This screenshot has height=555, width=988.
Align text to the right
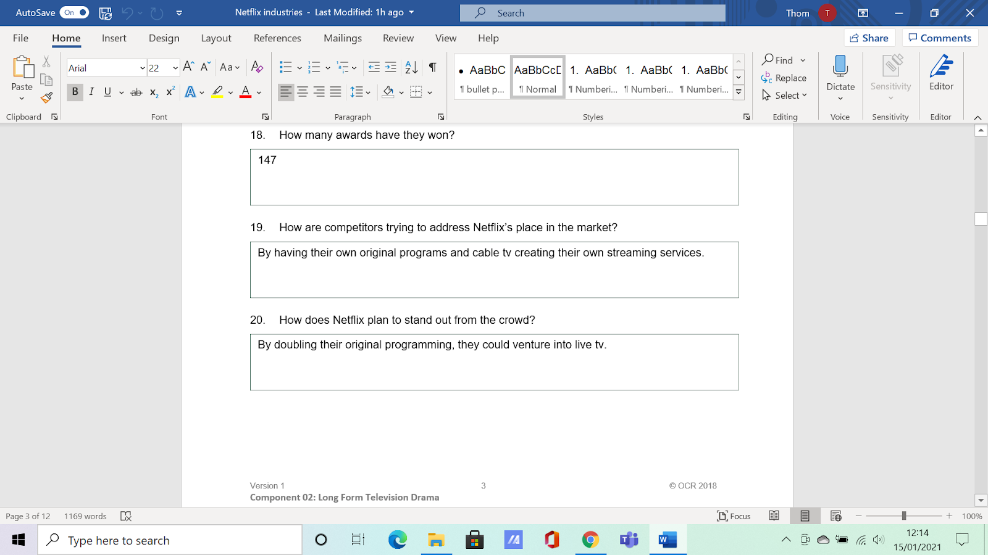[319, 92]
